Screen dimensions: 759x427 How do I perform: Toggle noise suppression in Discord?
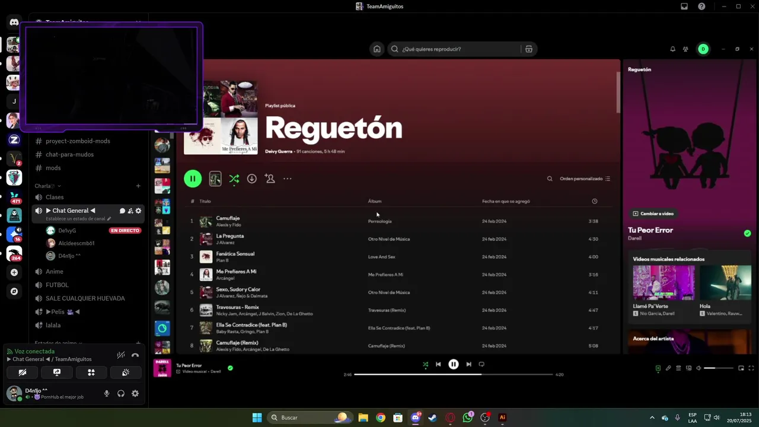121,355
